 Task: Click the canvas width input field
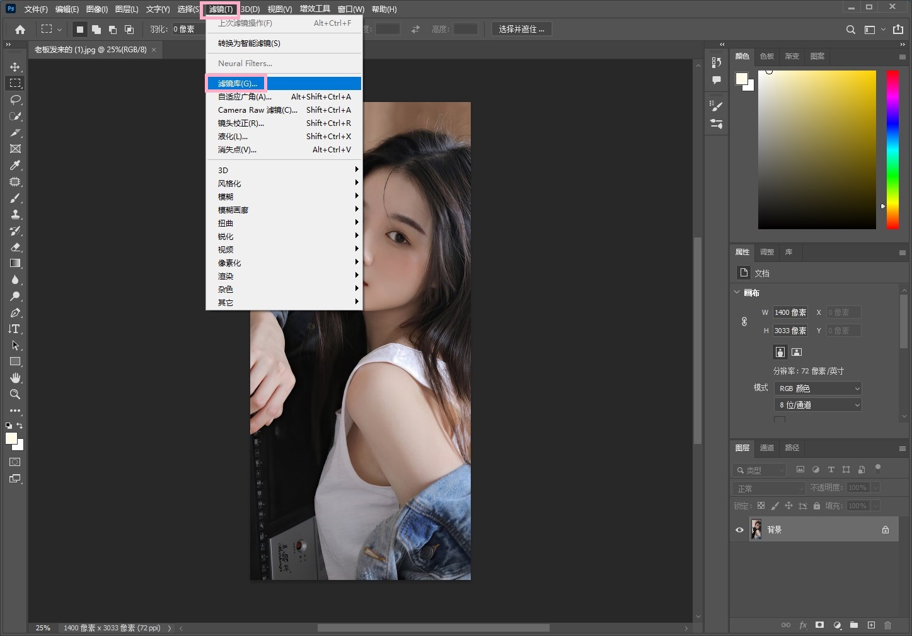tap(790, 312)
